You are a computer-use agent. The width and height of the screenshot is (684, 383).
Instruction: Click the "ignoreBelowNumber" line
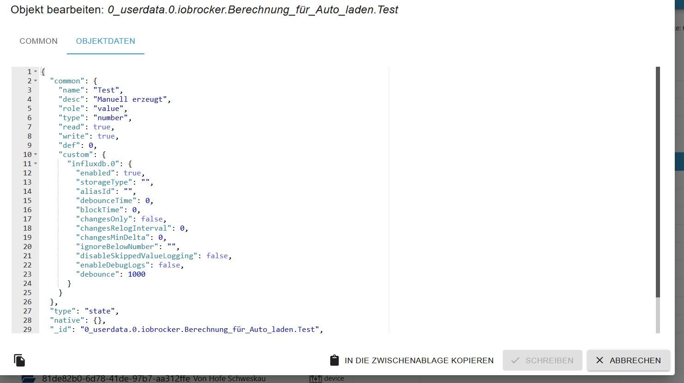pyautogui.click(x=128, y=247)
